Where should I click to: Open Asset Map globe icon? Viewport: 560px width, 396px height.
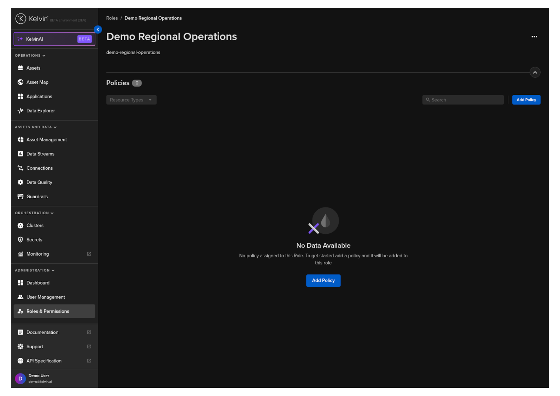tap(21, 82)
